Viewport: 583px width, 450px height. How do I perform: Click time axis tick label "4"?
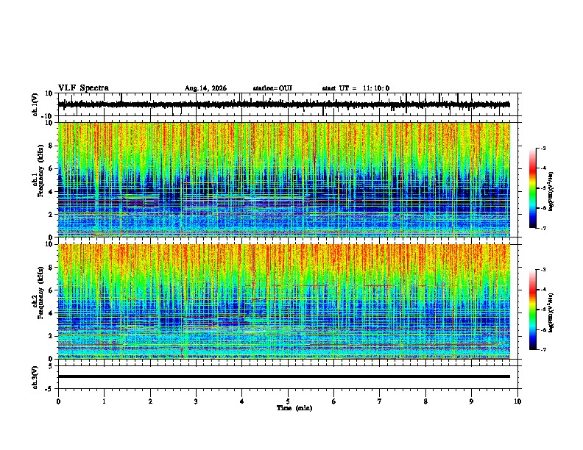point(242,401)
